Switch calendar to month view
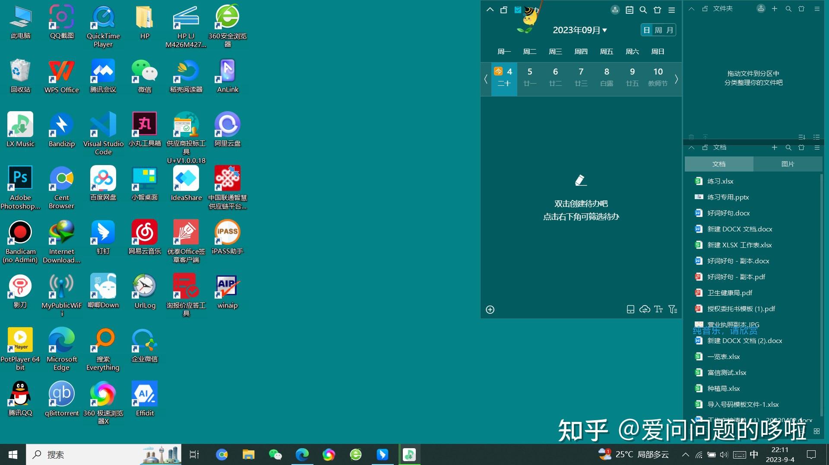The width and height of the screenshot is (829, 465). tap(670, 30)
